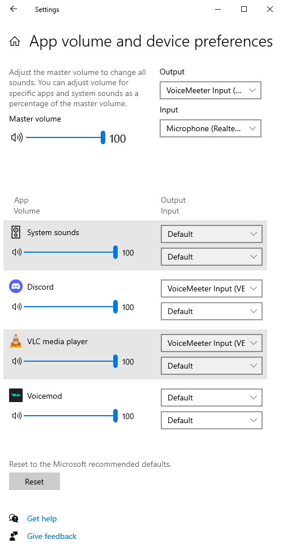The height and width of the screenshot is (552, 283).
Task: Mute System sounds via its speaker icon
Action: pos(17,252)
